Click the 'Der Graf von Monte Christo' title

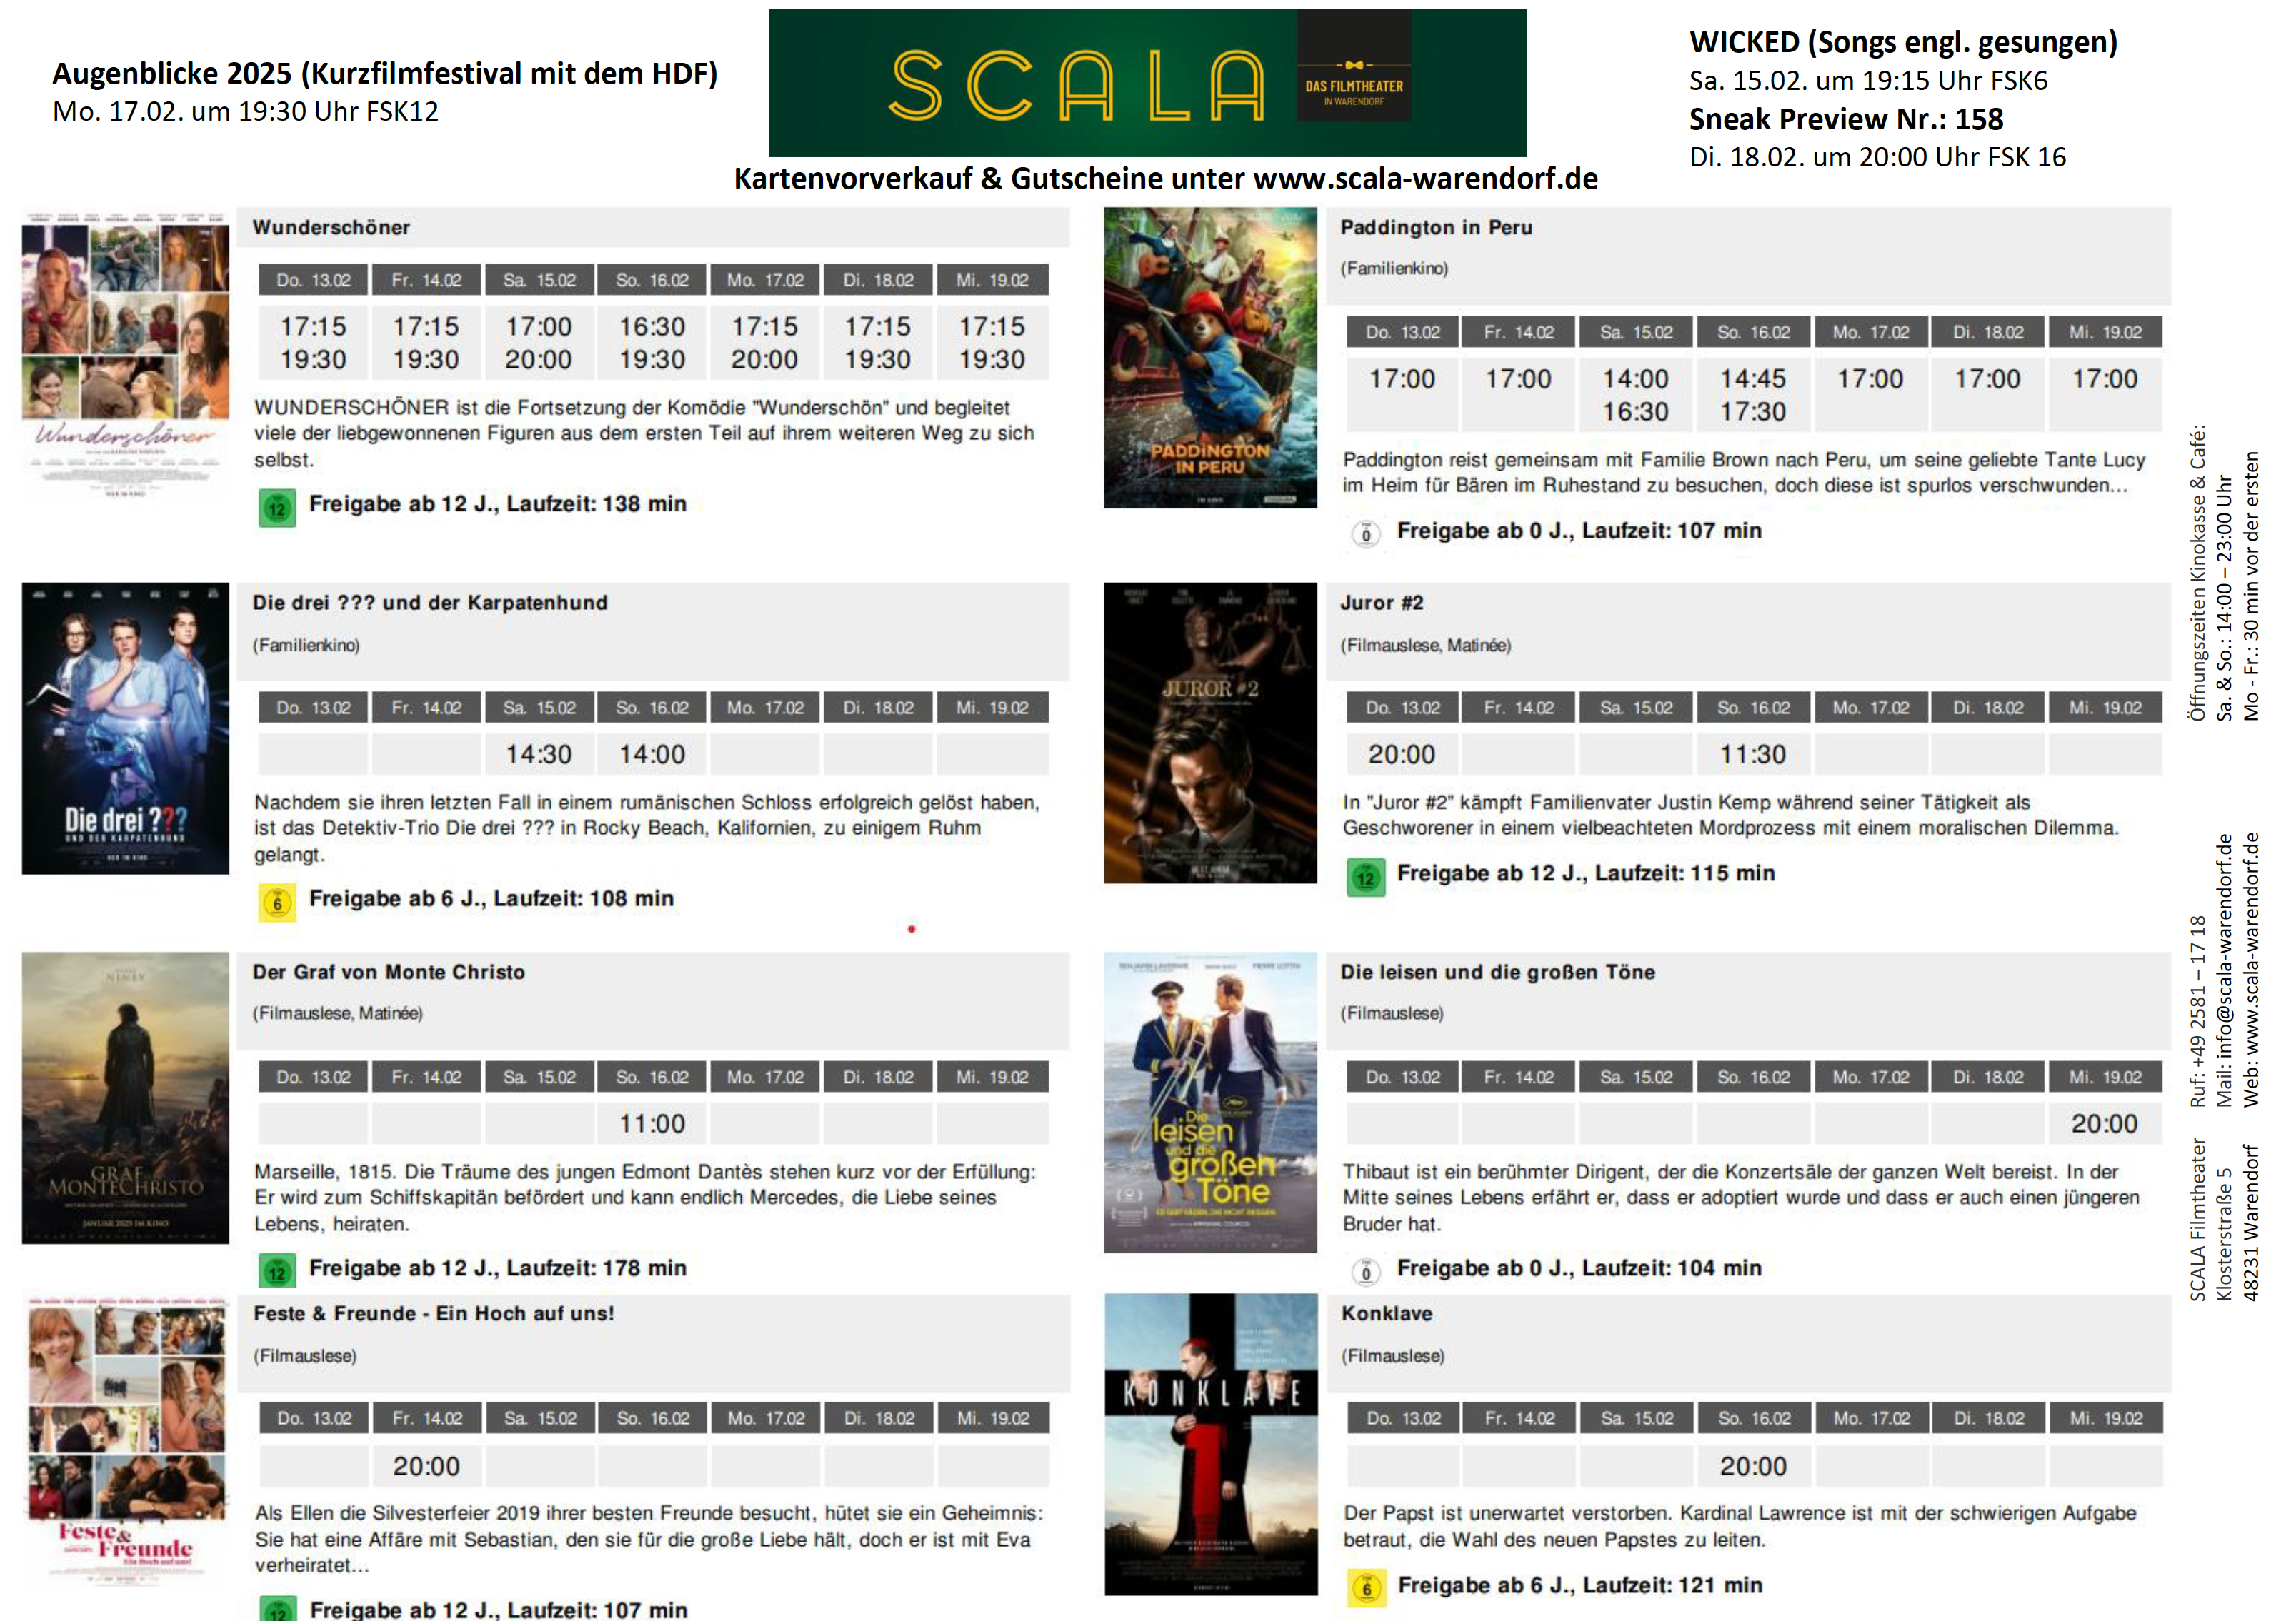click(x=388, y=973)
